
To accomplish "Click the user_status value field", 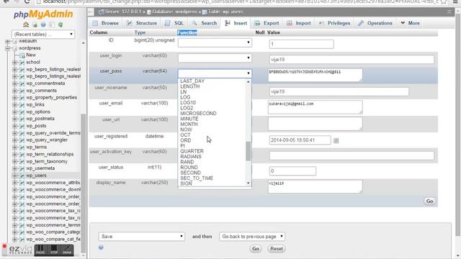I will [292, 171].
